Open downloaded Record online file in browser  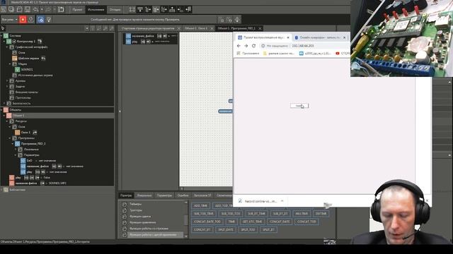[258, 201]
